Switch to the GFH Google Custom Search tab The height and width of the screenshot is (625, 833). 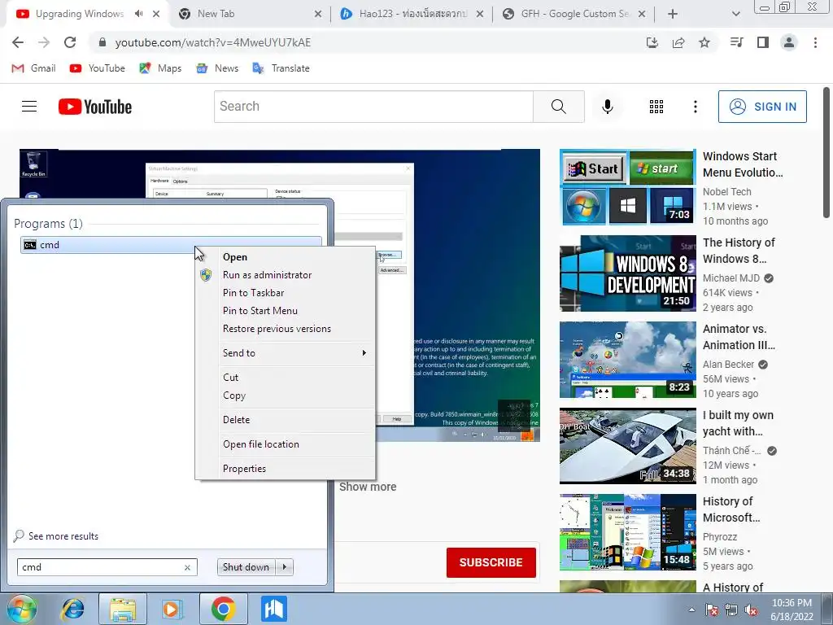click(573, 14)
